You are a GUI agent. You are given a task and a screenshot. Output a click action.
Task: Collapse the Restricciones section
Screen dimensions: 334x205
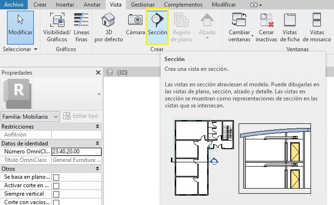(97, 127)
